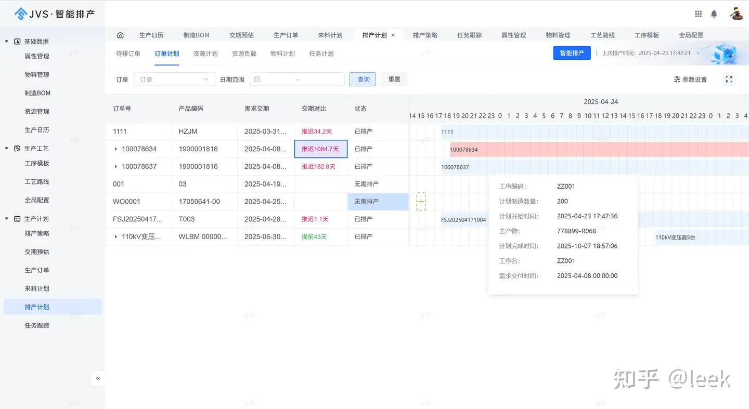This screenshot has height=409, width=749.
Task: Click the calendar icon in date range
Action: pyautogui.click(x=257, y=80)
